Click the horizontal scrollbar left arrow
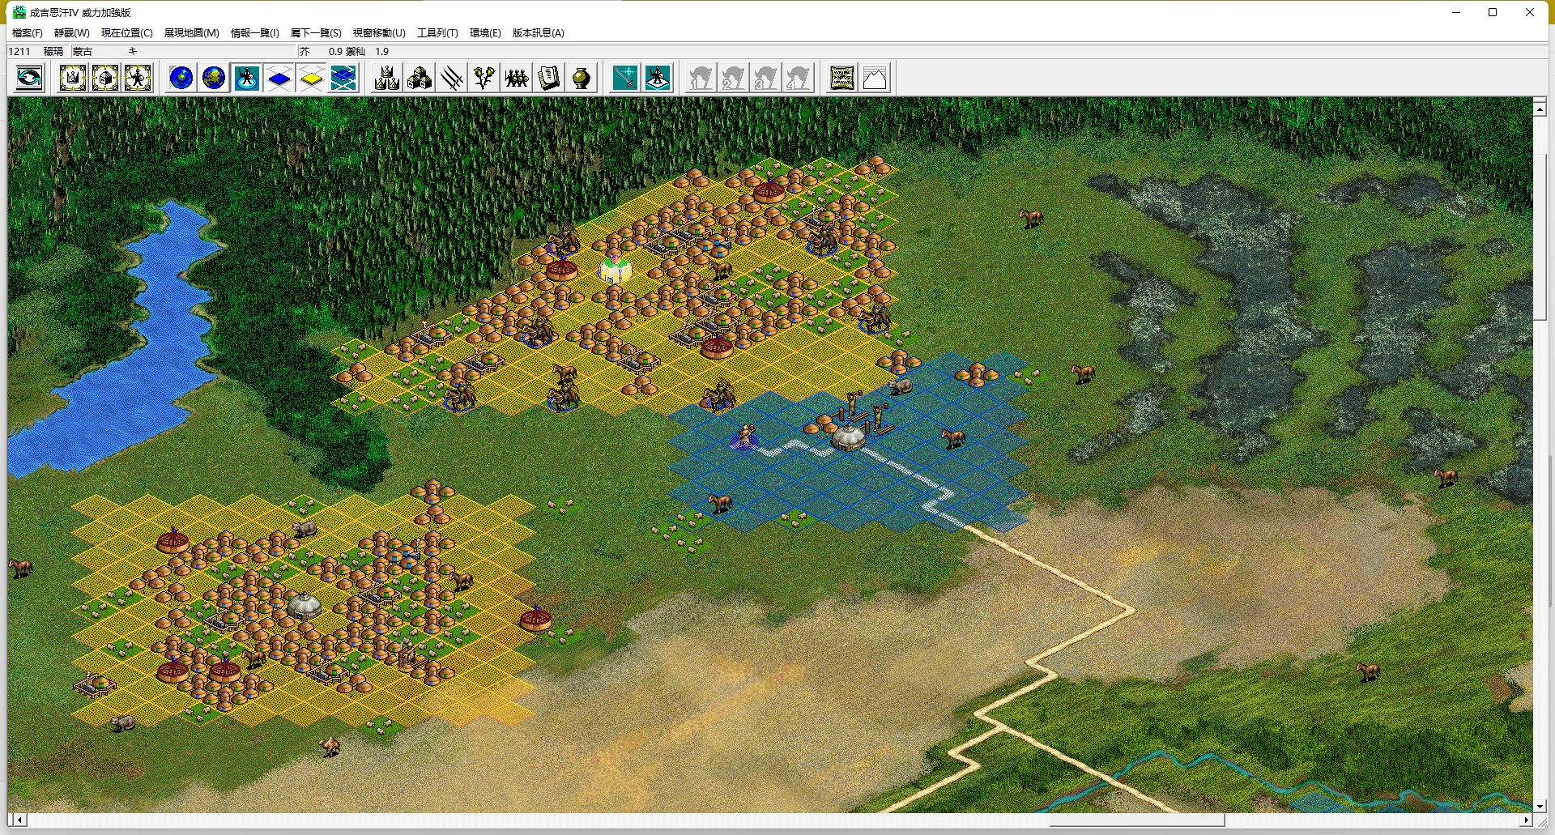 tap(19, 820)
